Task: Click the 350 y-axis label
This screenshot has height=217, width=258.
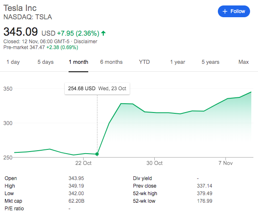Action: pos(8,89)
